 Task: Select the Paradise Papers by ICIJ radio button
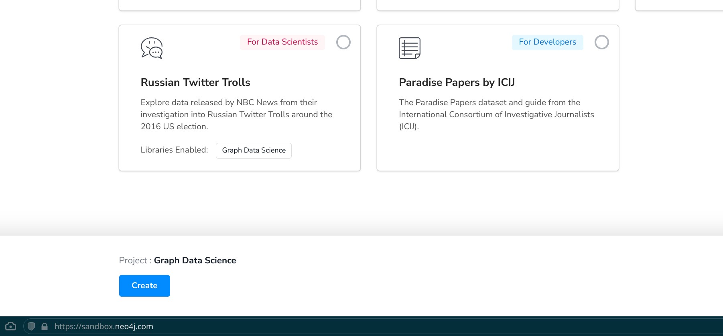(x=601, y=42)
